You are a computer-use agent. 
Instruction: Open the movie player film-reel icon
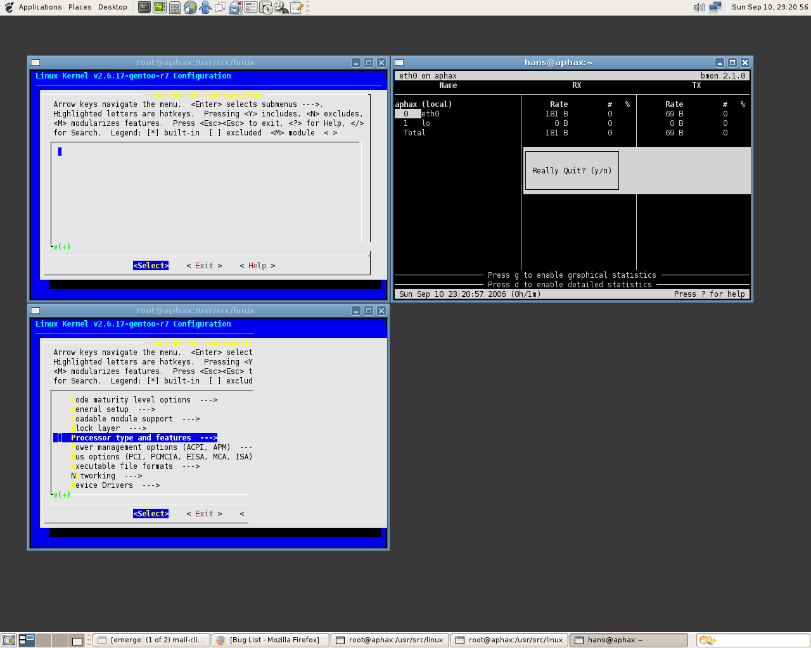tap(281, 8)
